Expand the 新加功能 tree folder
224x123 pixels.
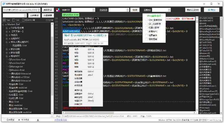point(6,49)
